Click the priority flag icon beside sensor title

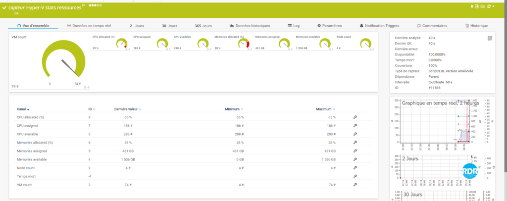pos(83,4)
